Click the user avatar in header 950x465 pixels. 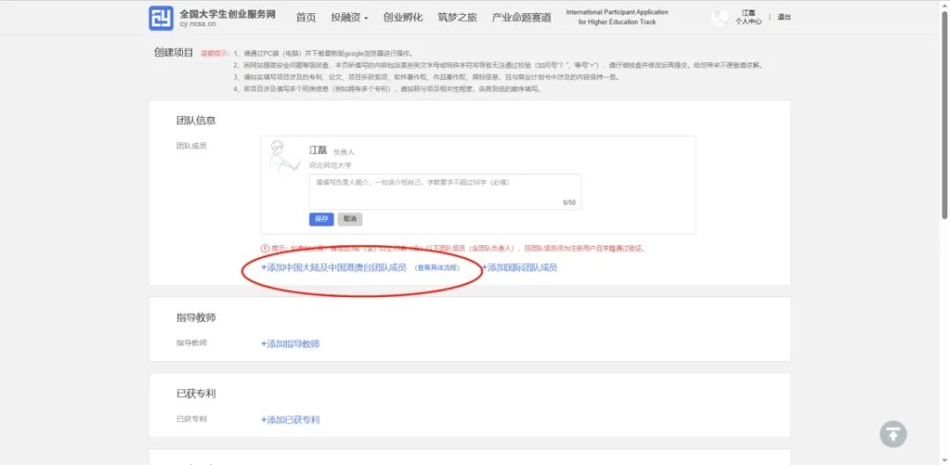pyautogui.click(x=720, y=18)
